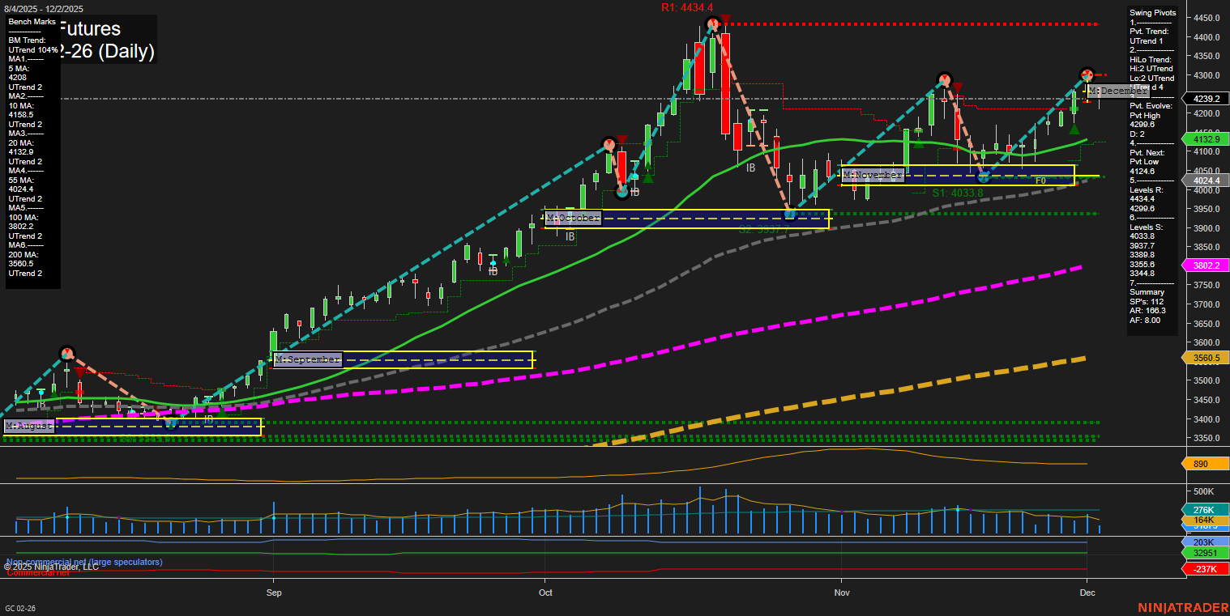Screen dimensions: 1230x616
Task: Click the 4239.2 last price marker
Action: click(1207, 99)
